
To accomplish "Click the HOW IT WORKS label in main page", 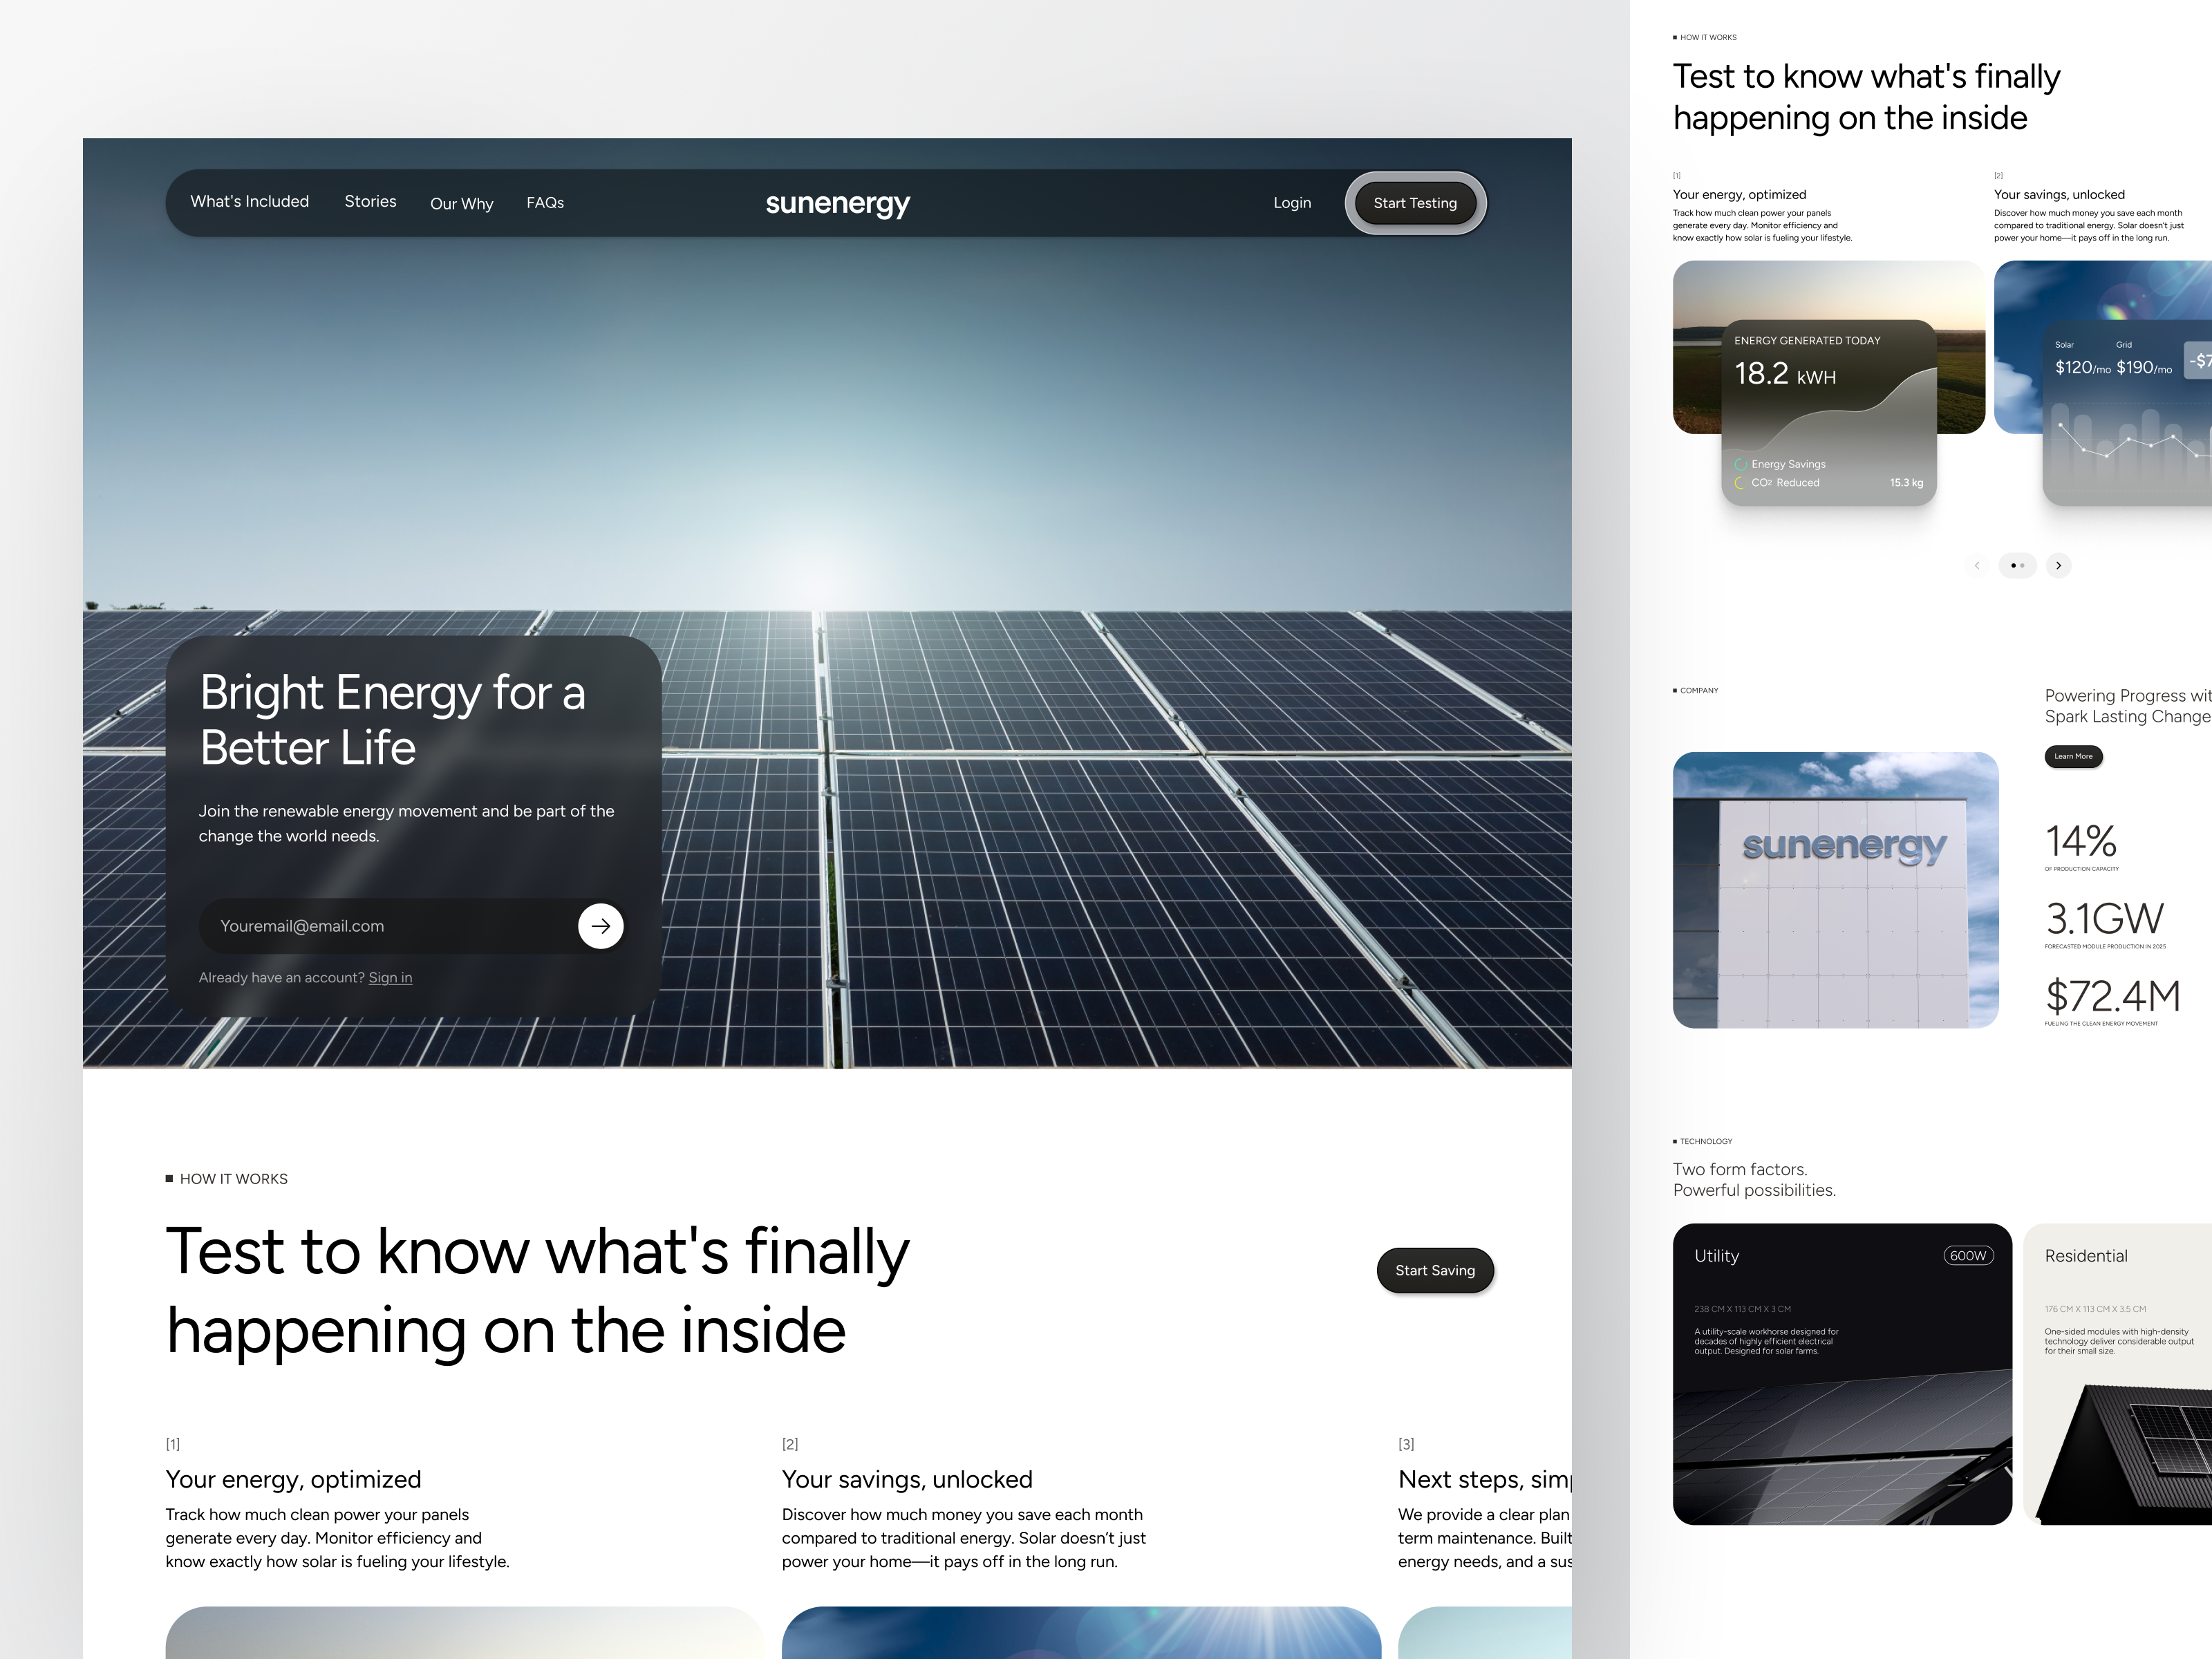I will pos(233,1179).
